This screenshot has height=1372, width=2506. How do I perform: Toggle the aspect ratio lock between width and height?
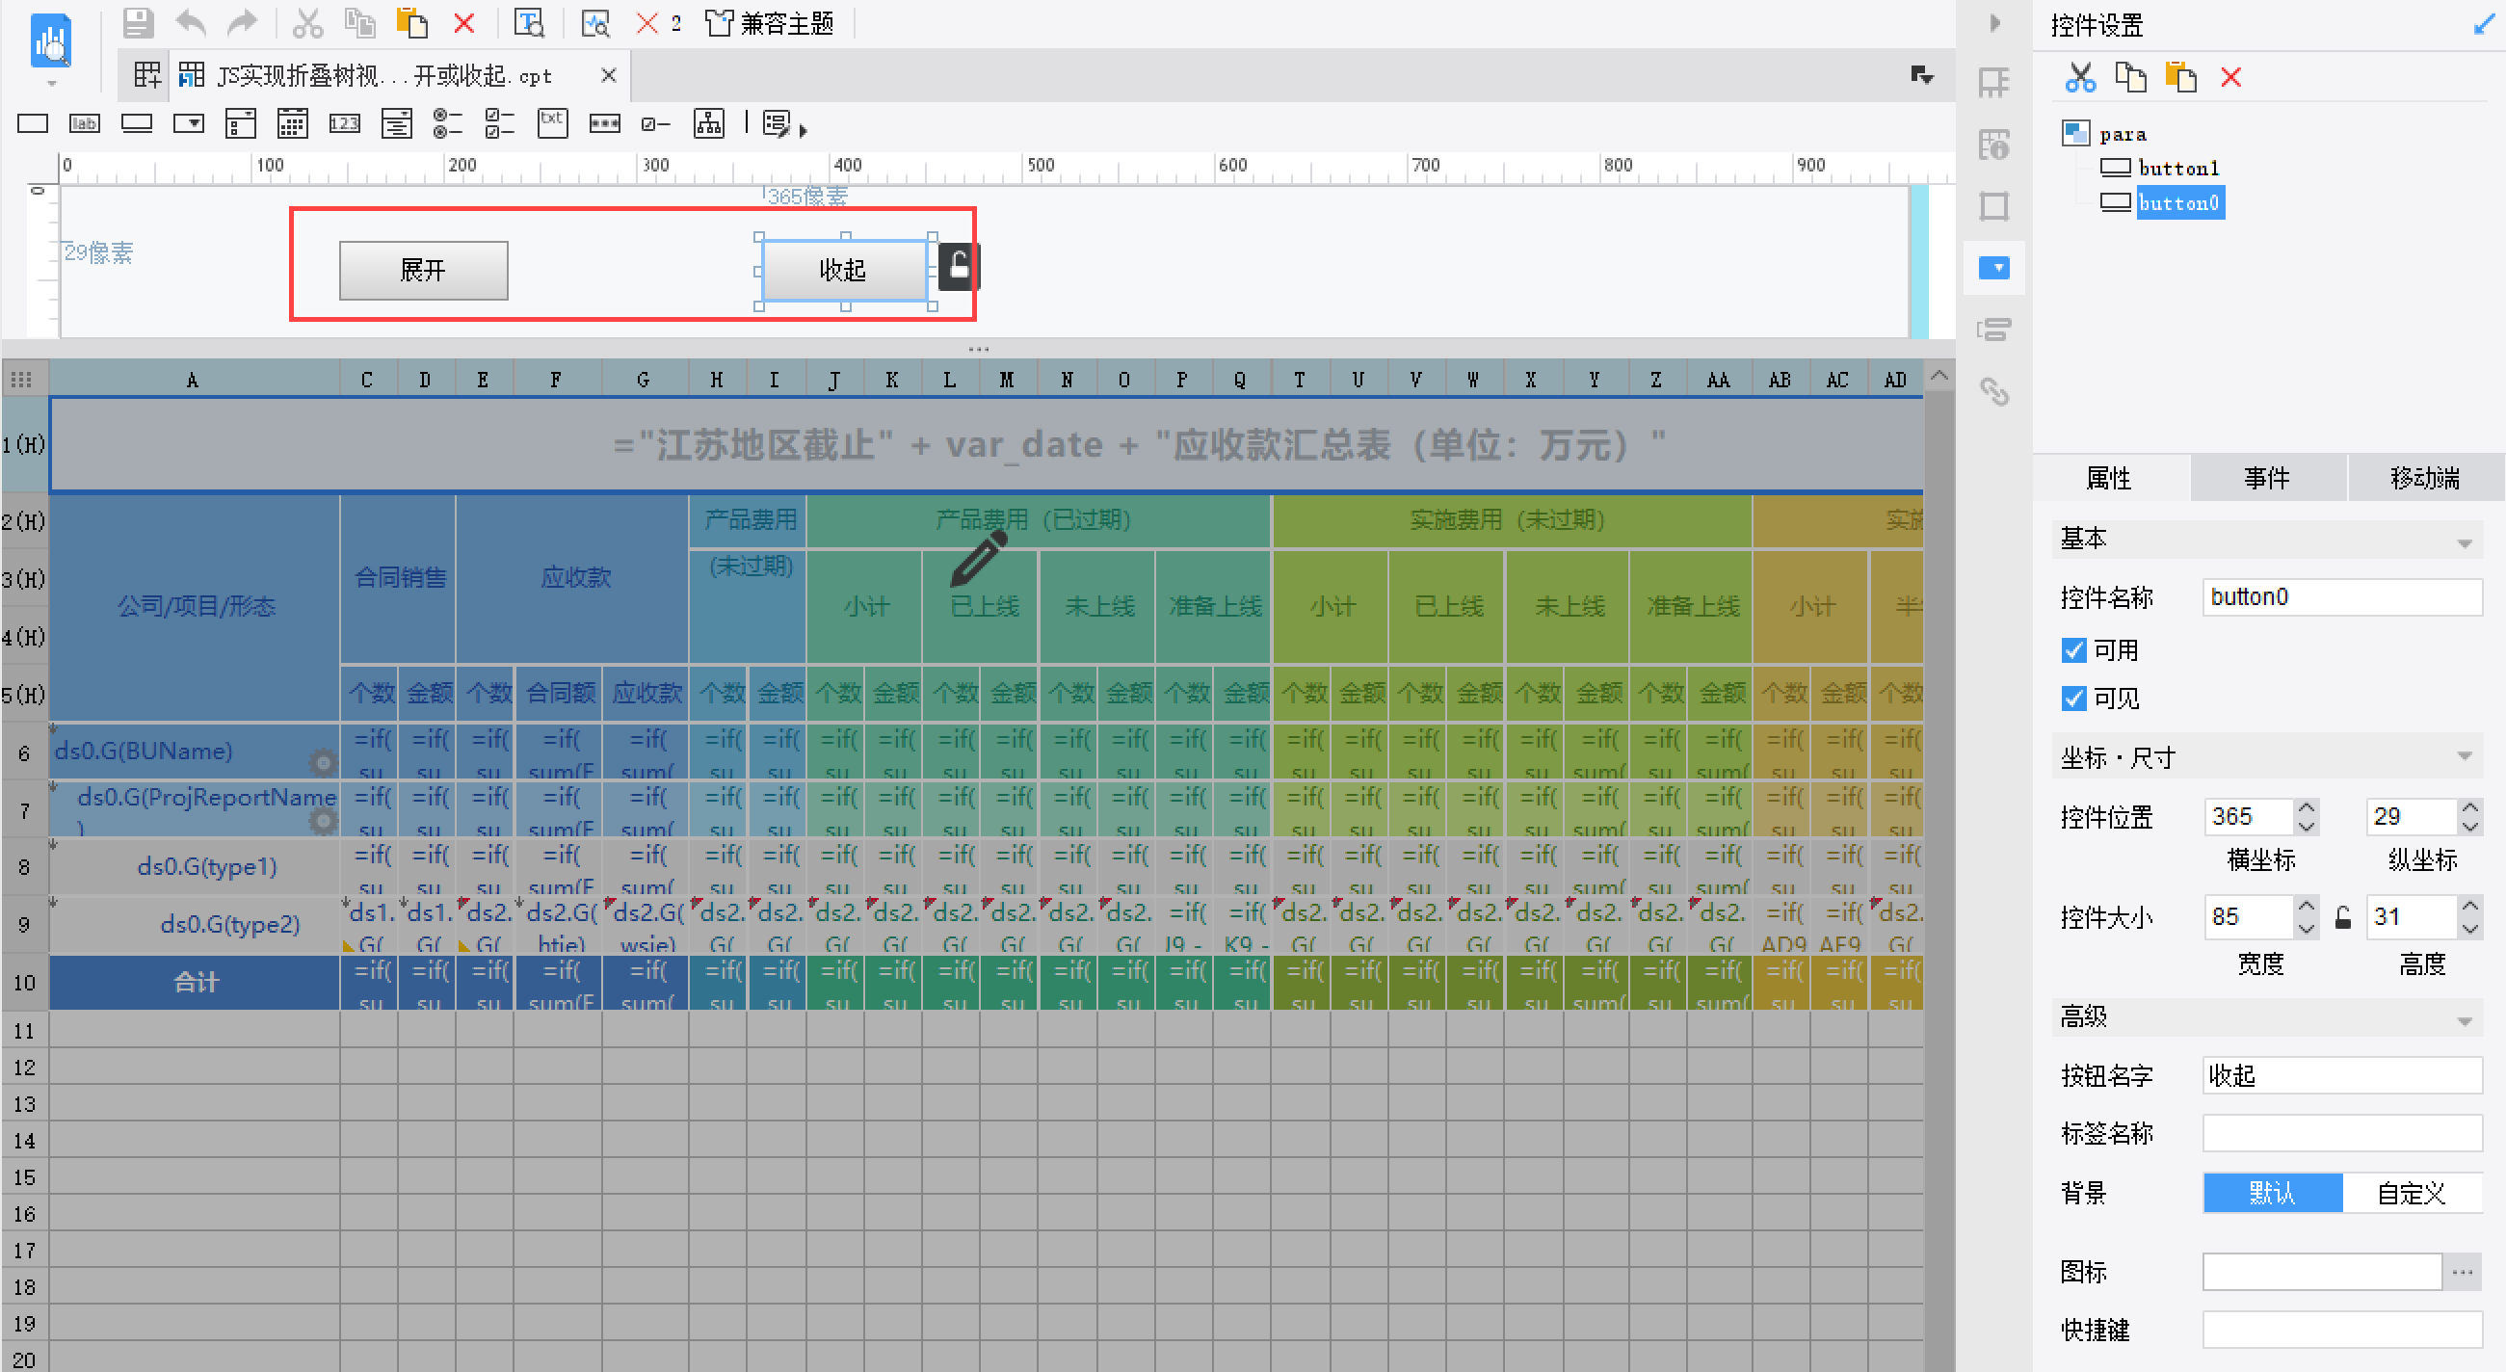[x=2342, y=916]
